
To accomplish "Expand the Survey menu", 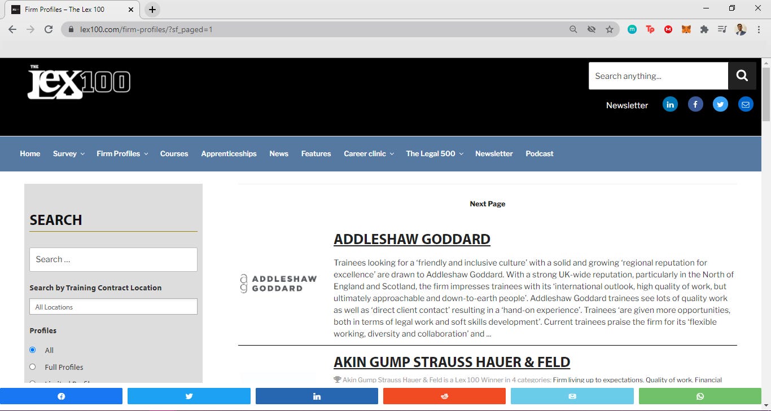I will pos(69,153).
